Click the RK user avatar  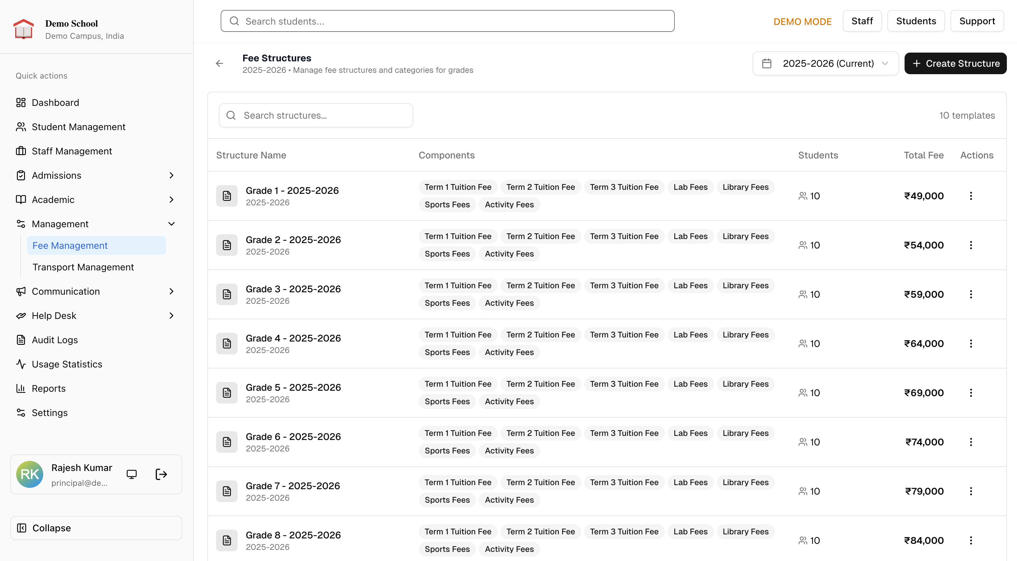(x=30, y=474)
